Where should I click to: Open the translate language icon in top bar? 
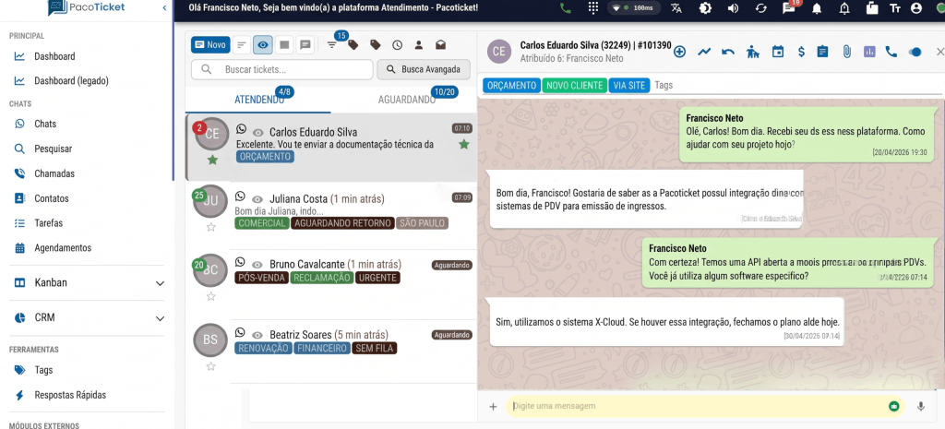click(x=676, y=7)
